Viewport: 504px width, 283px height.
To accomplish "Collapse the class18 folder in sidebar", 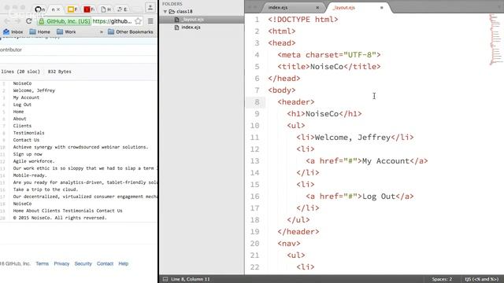I will [165, 12].
